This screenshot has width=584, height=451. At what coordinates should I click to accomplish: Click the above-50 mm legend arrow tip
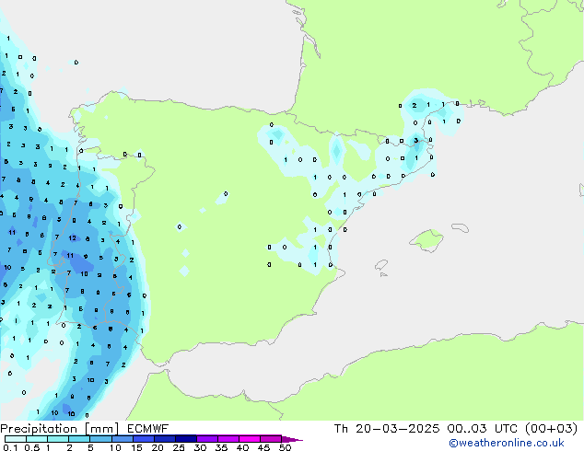pos(292,439)
